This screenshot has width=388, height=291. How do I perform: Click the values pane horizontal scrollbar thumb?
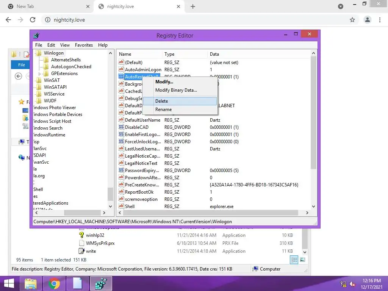tap(211, 213)
